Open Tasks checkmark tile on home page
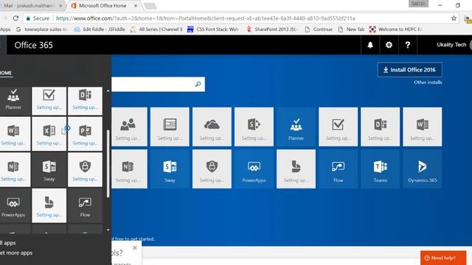Screen dimensions: 472x265 click(x=339, y=127)
